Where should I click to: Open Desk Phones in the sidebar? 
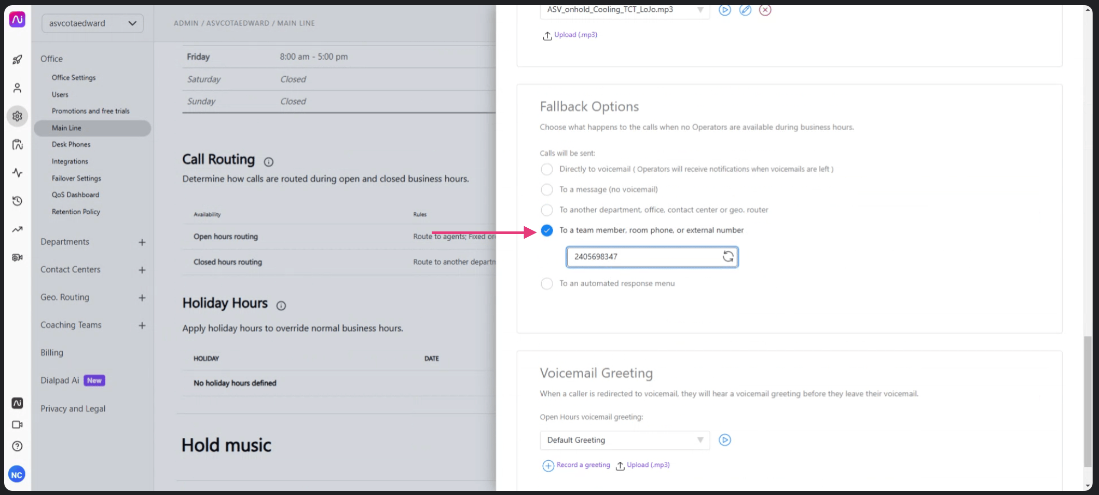(x=71, y=144)
